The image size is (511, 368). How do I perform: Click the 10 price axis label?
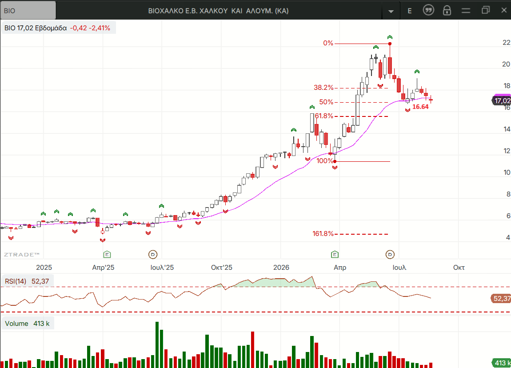507,172
